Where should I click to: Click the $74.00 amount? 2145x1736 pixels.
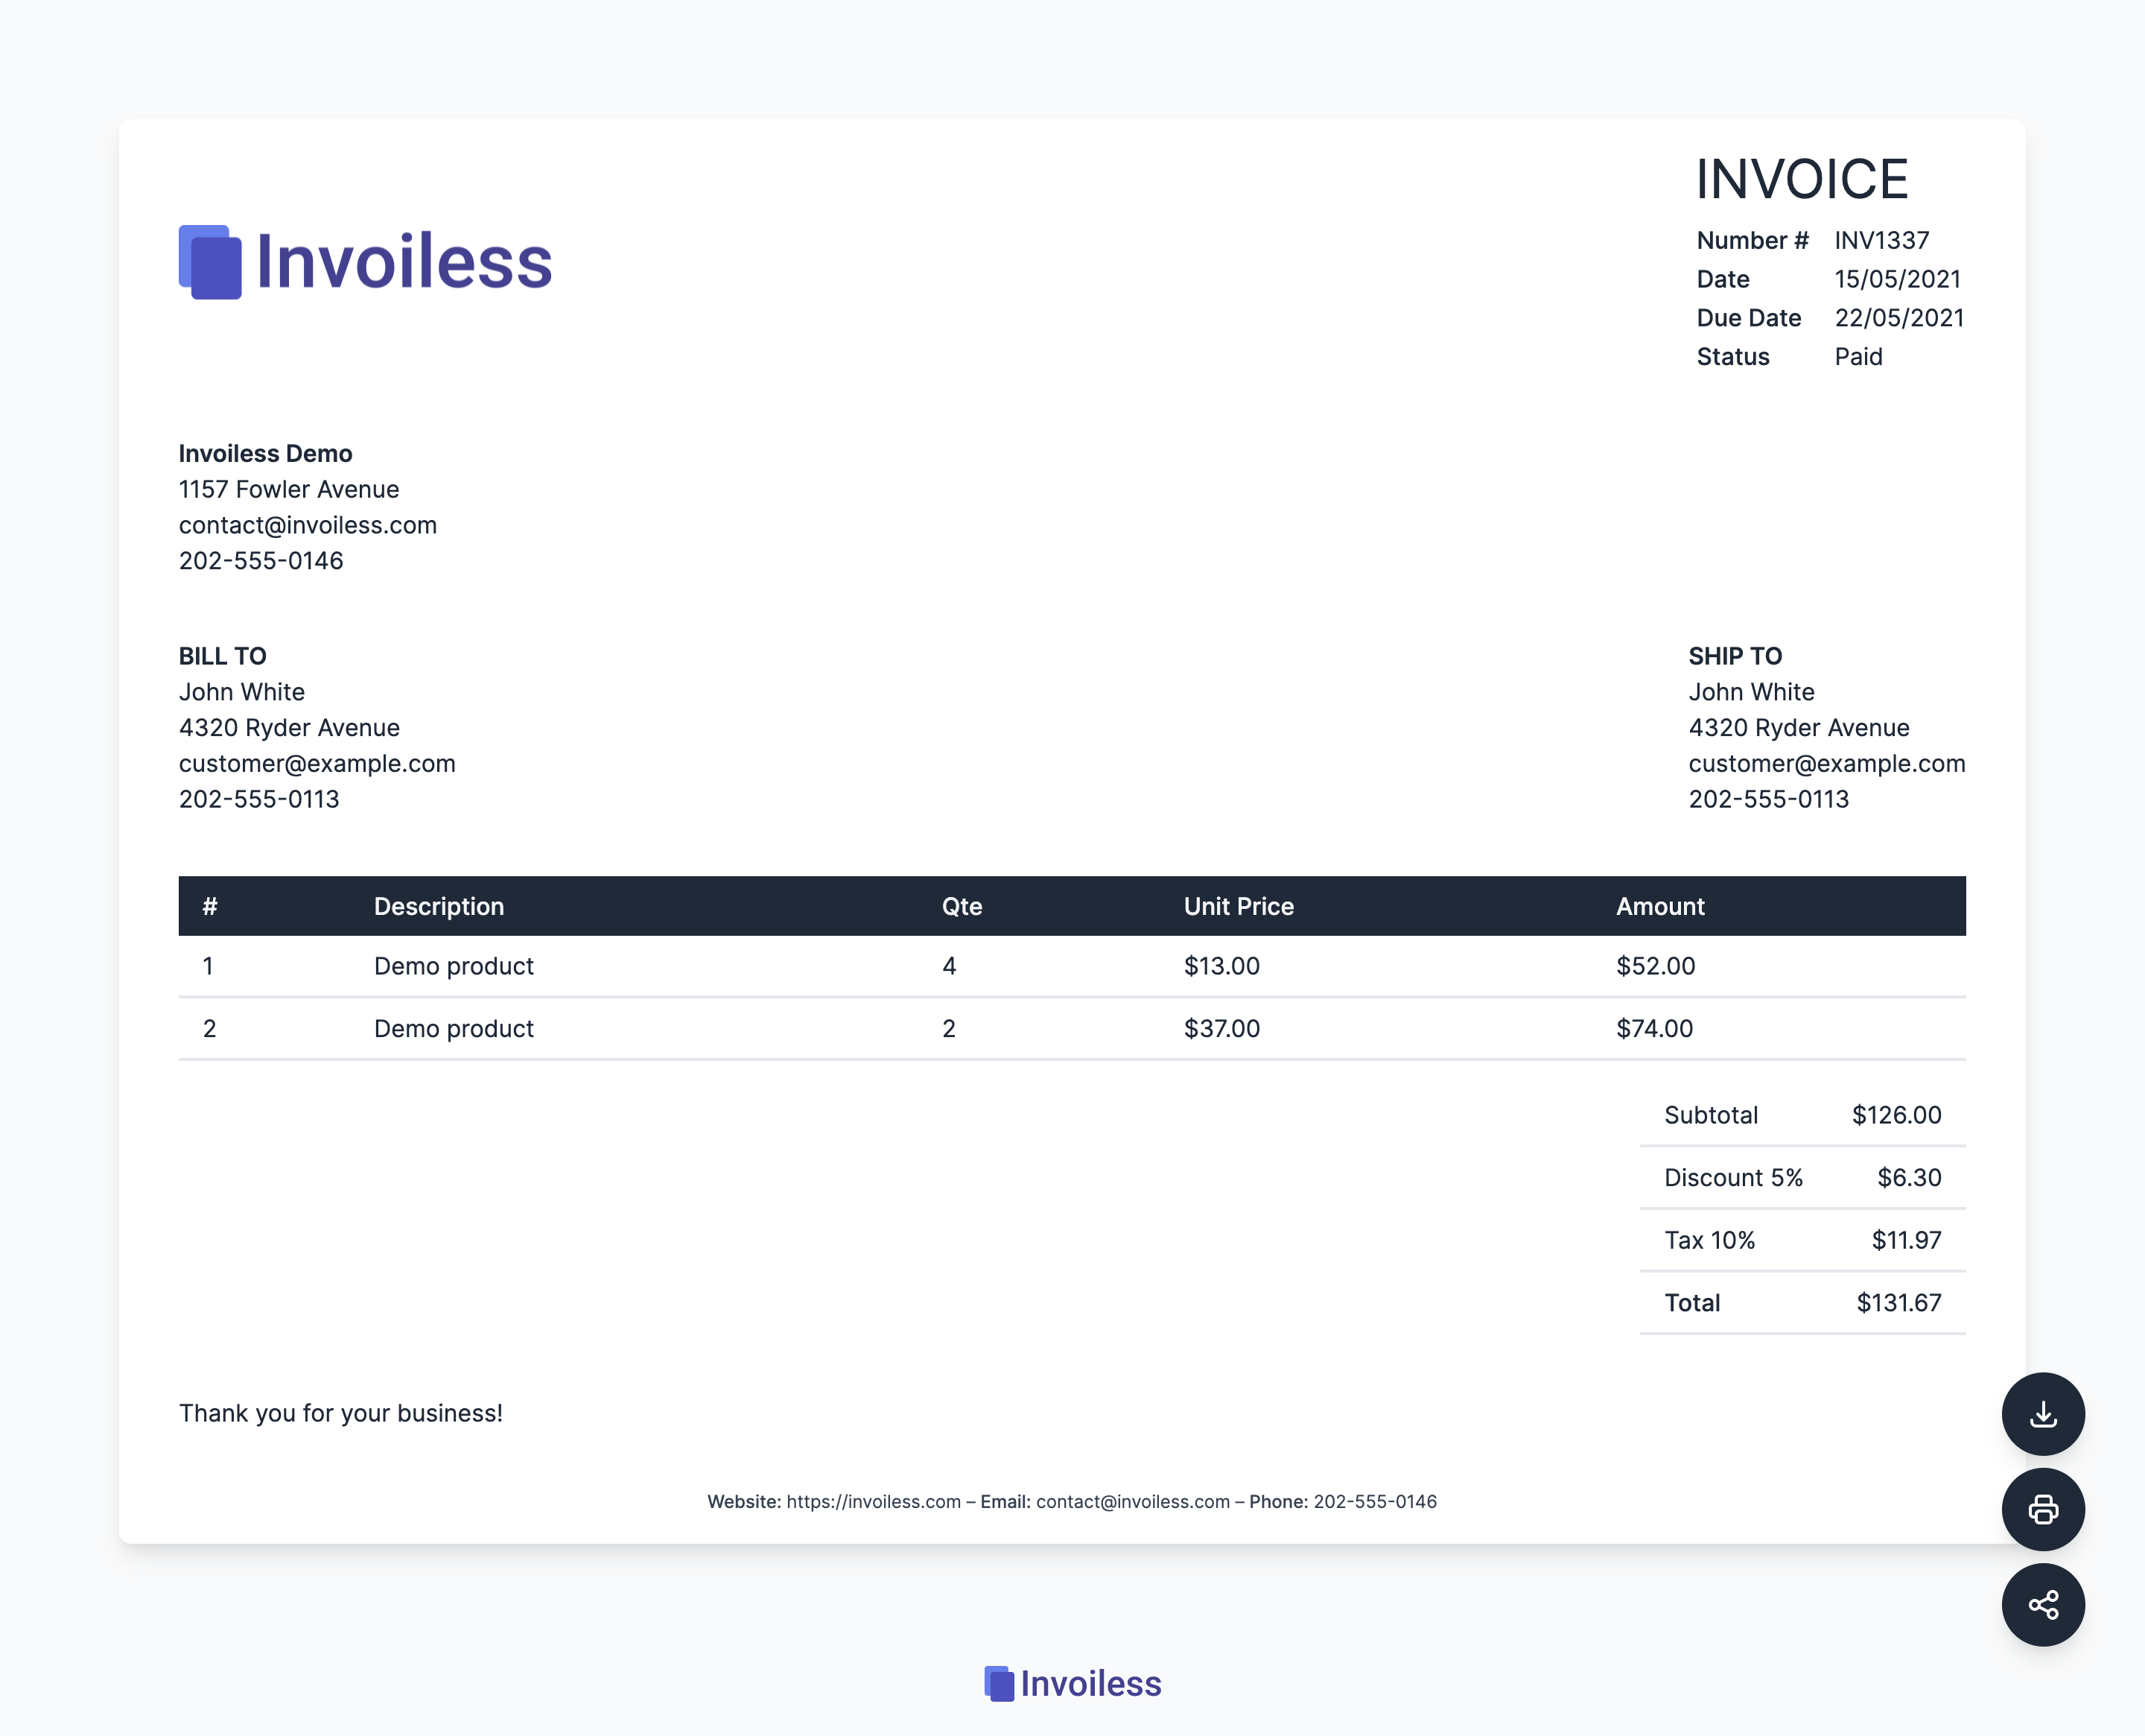click(x=1654, y=1028)
